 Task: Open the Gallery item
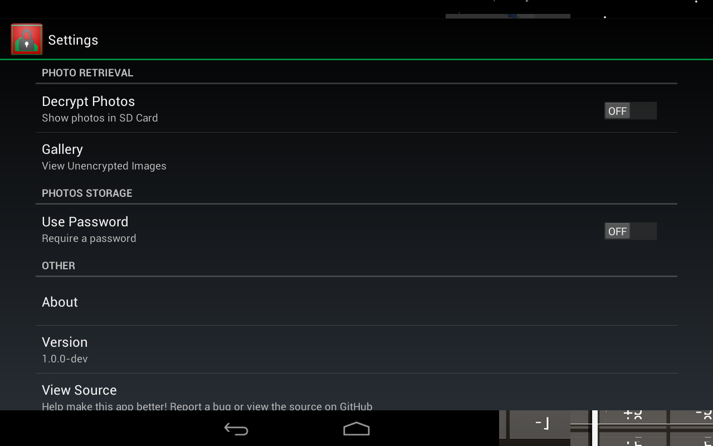click(356, 157)
